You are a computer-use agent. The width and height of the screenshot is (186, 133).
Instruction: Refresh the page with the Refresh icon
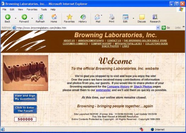pos(41,17)
